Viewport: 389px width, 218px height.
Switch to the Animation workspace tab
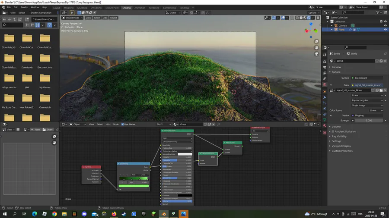140,8
